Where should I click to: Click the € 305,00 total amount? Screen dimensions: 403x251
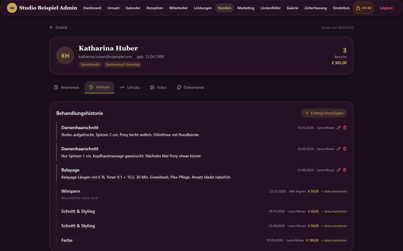coord(339,63)
